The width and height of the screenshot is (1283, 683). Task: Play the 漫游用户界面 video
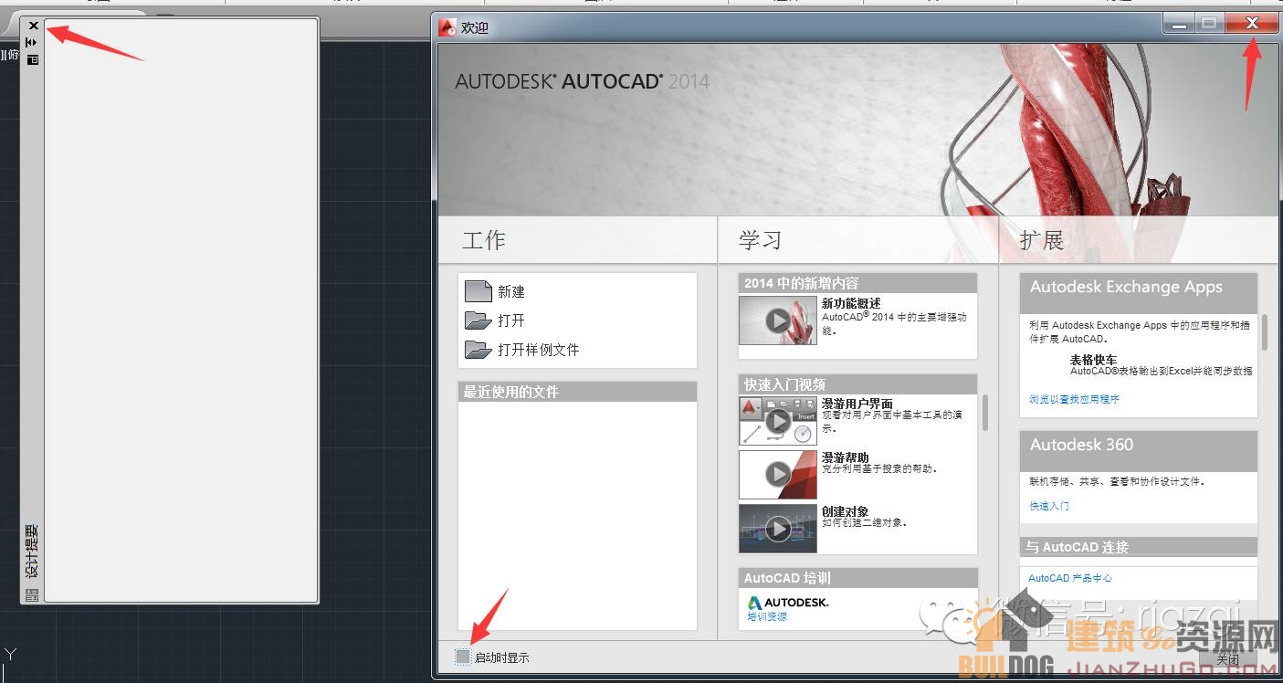point(778,421)
